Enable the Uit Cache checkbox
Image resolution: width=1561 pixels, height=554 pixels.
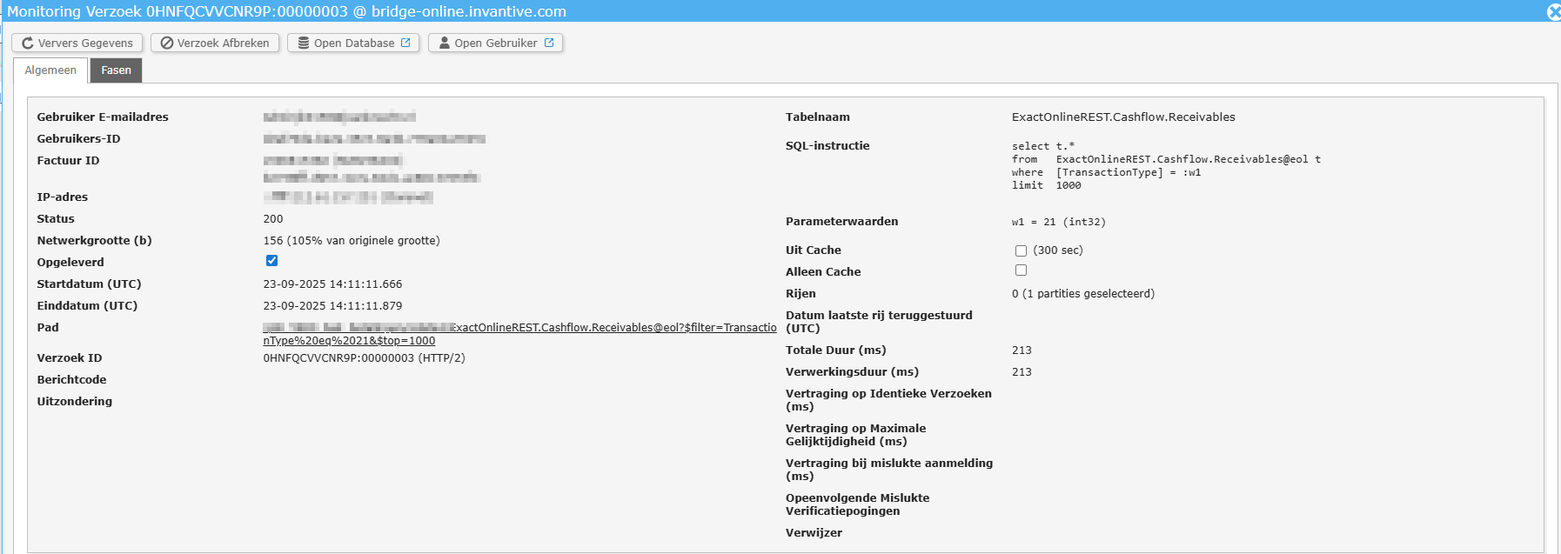[x=1021, y=250]
